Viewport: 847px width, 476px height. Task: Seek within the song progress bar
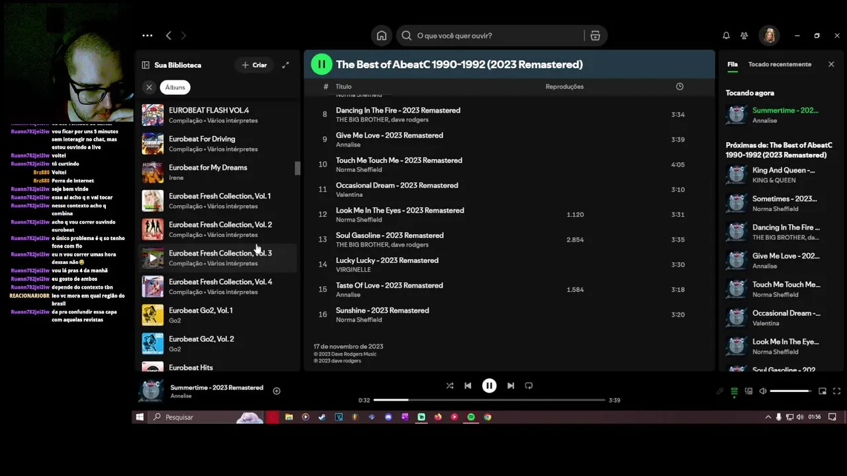[489, 400]
